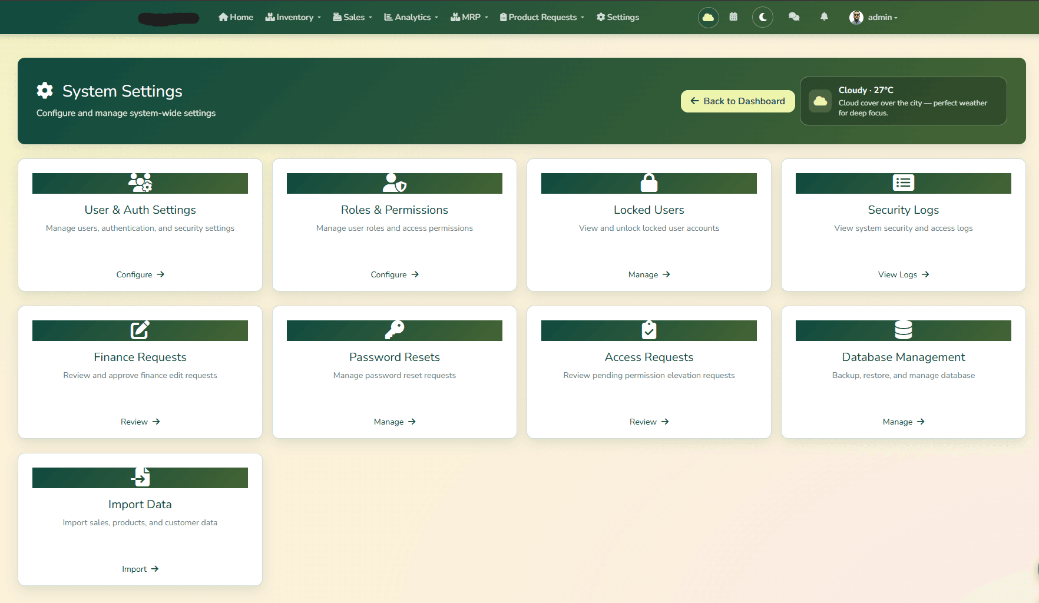The height and width of the screenshot is (603, 1039).
Task: Expand the MRP dropdown menu
Action: point(469,17)
